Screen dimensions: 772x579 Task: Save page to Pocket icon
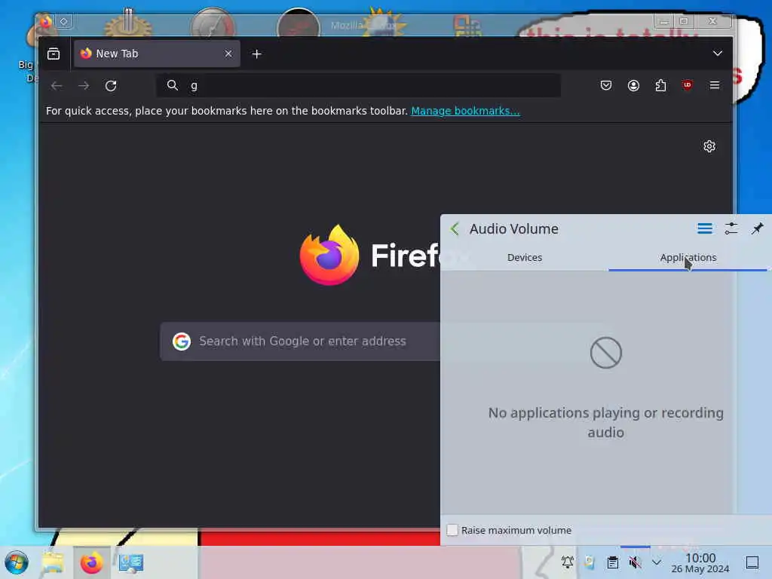(x=606, y=86)
